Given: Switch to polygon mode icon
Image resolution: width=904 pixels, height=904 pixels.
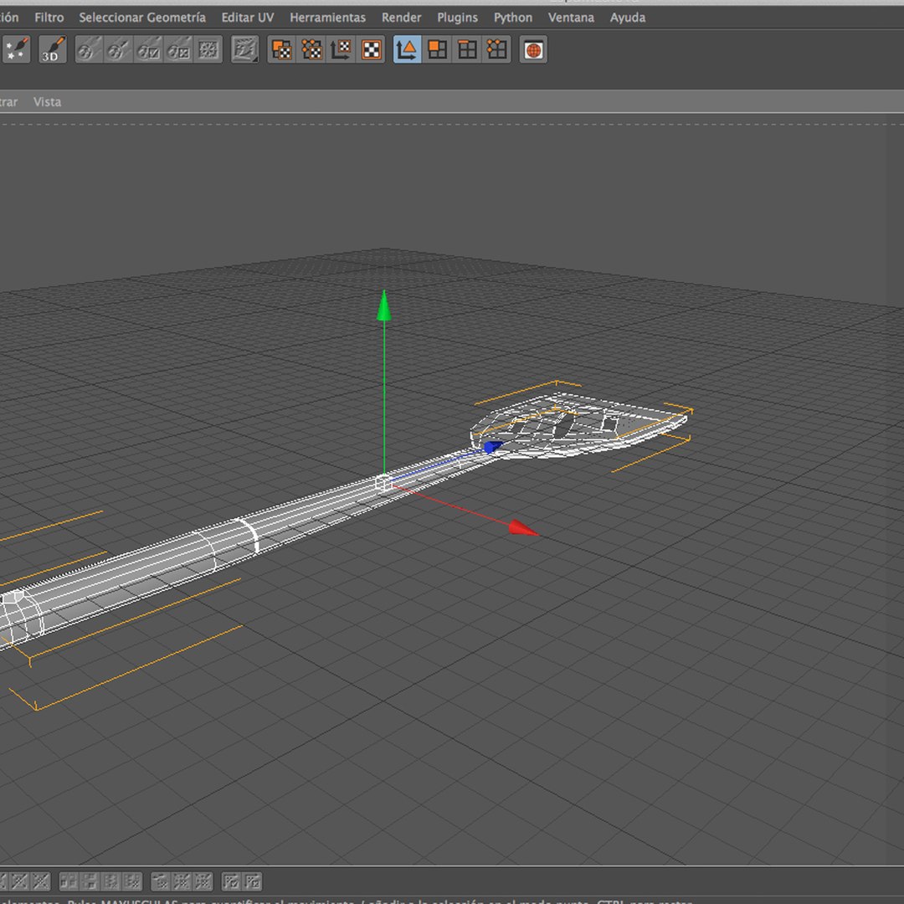Looking at the screenshot, I should point(438,49).
